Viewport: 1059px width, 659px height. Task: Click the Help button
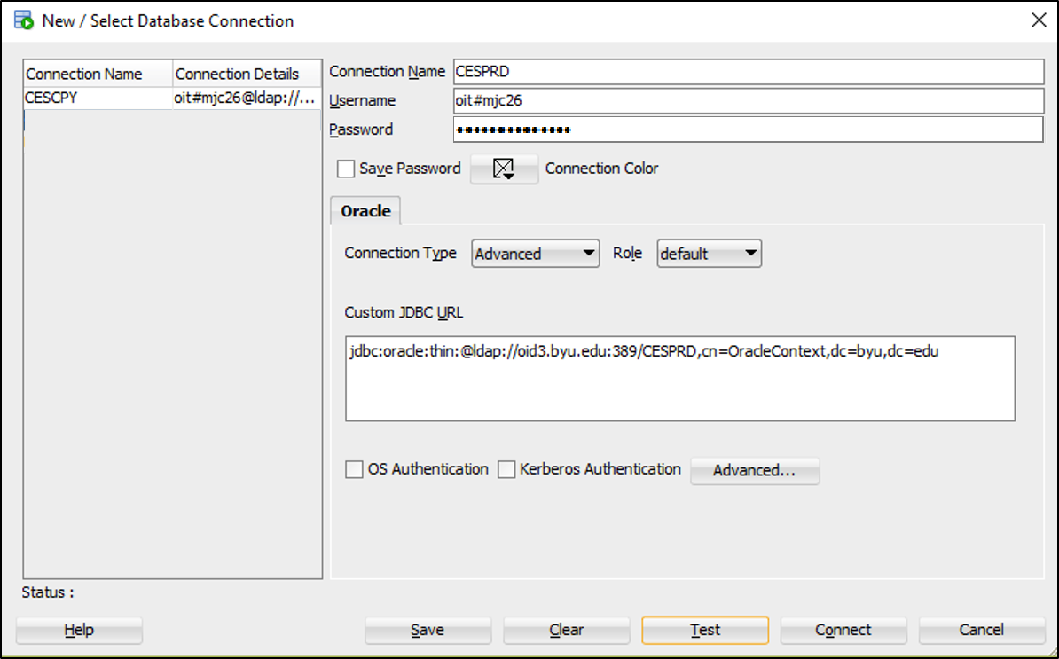tap(79, 630)
